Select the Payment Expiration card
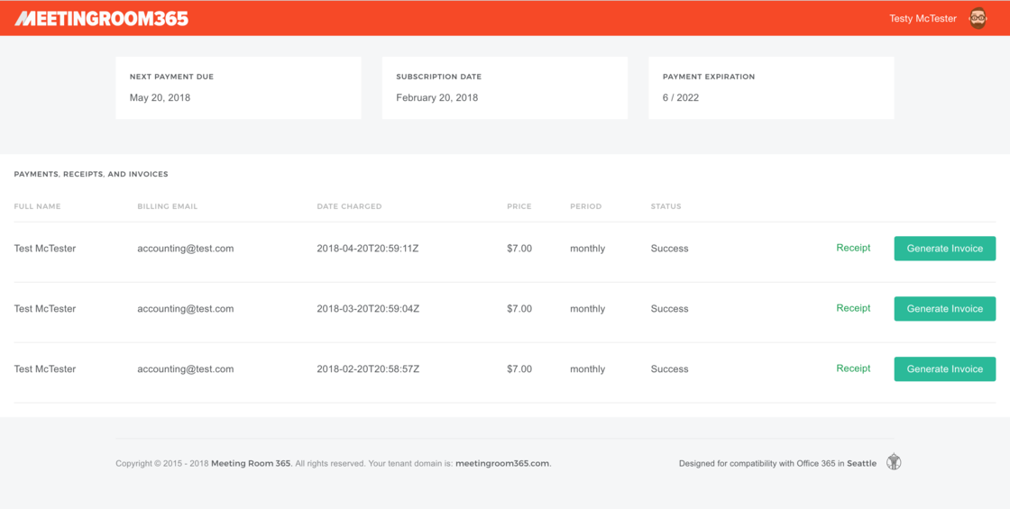The image size is (1010, 509). click(771, 88)
